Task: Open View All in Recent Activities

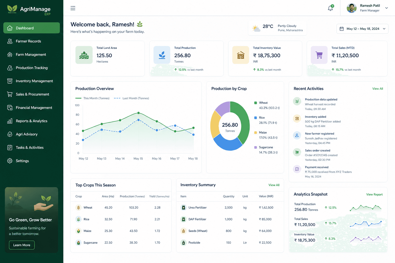Action: click(378, 89)
